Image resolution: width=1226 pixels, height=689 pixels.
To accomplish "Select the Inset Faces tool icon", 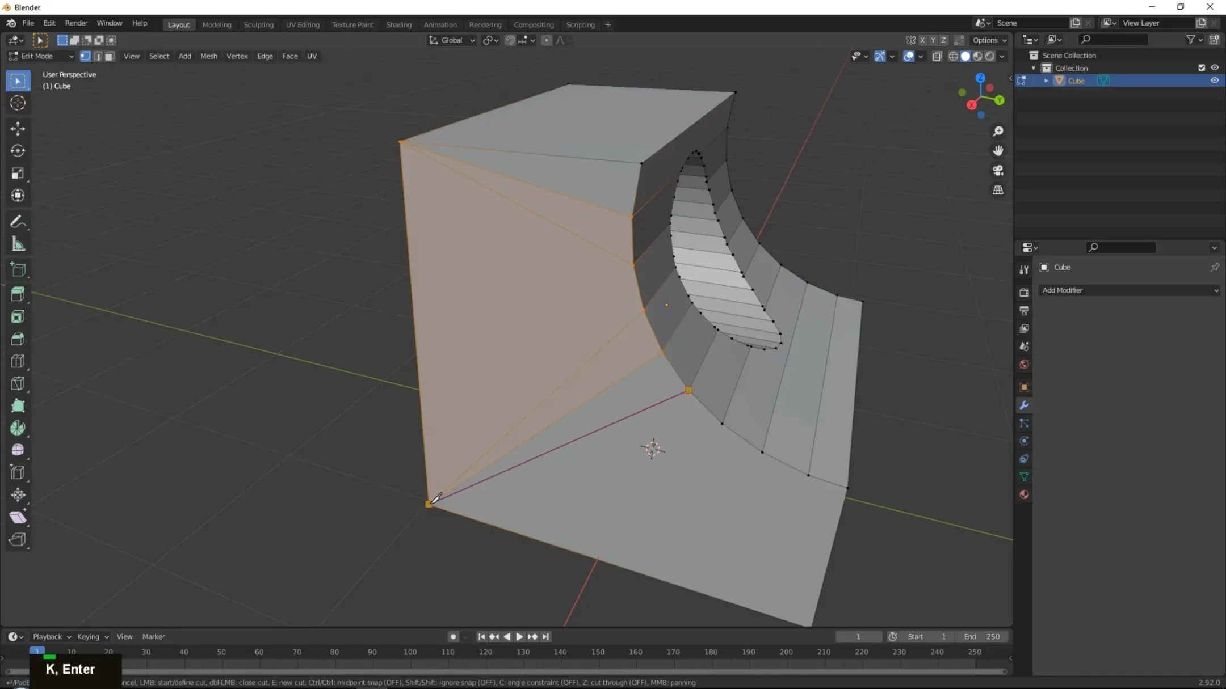I will [18, 315].
